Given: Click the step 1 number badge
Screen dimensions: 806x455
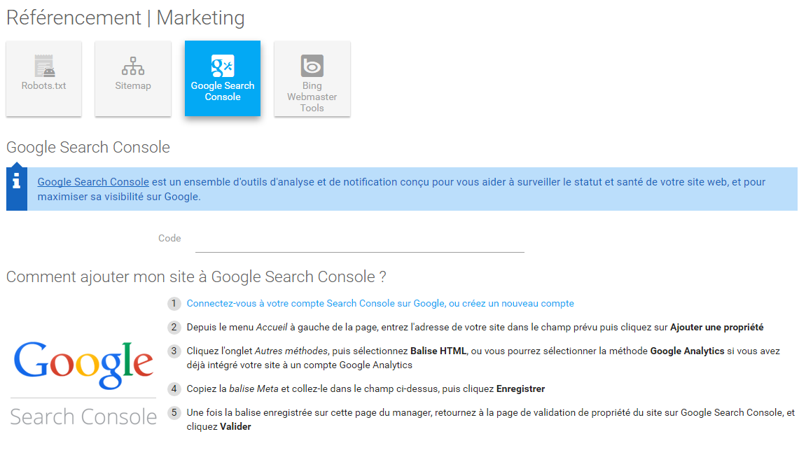Looking at the screenshot, I should click(174, 303).
